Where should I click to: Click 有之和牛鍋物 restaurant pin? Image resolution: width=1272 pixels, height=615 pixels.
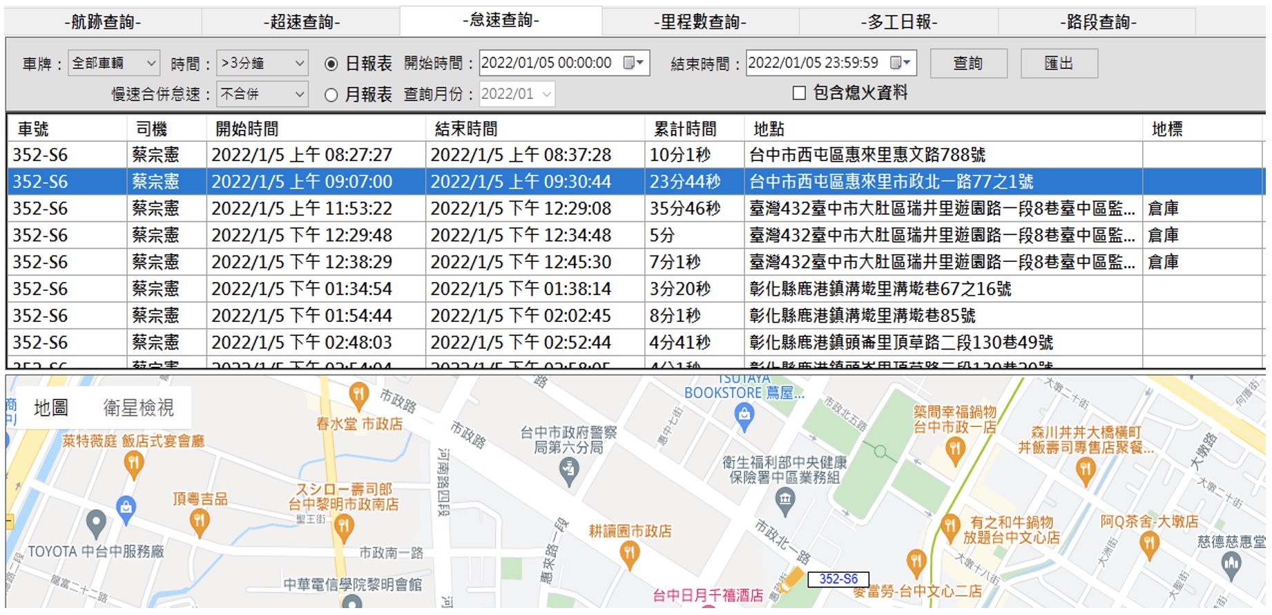click(x=950, y=529)
